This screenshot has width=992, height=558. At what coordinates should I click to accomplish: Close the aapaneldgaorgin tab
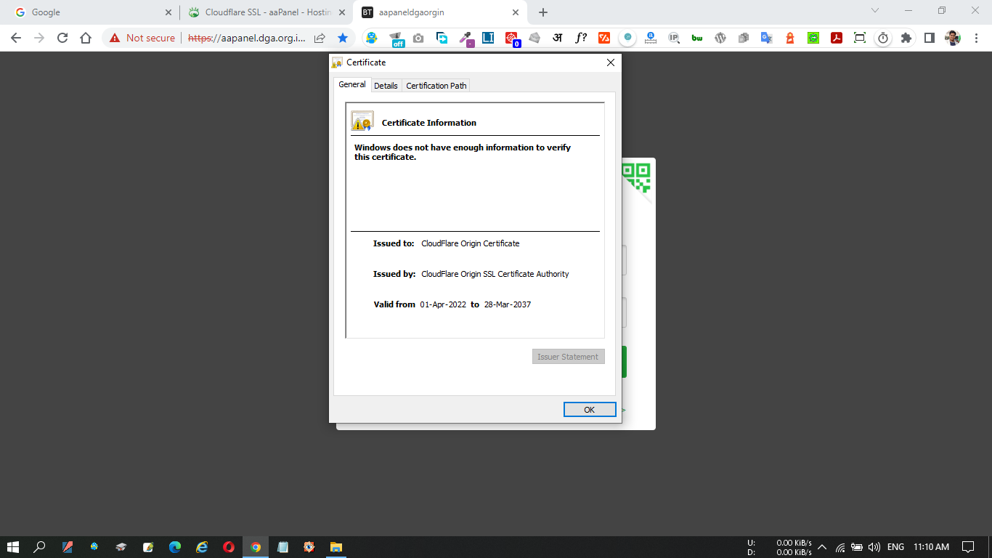(x=516, y=12)
